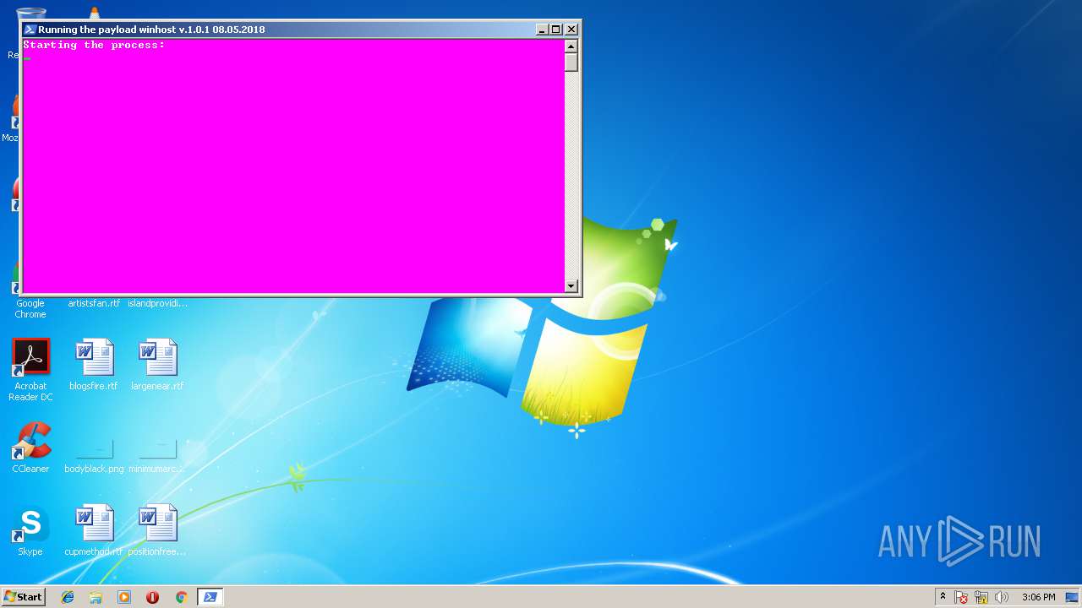This screenshot has height=608, width=1082.
Task: Open the Action Center flag tray icon
Action: (x=962, y=597)
